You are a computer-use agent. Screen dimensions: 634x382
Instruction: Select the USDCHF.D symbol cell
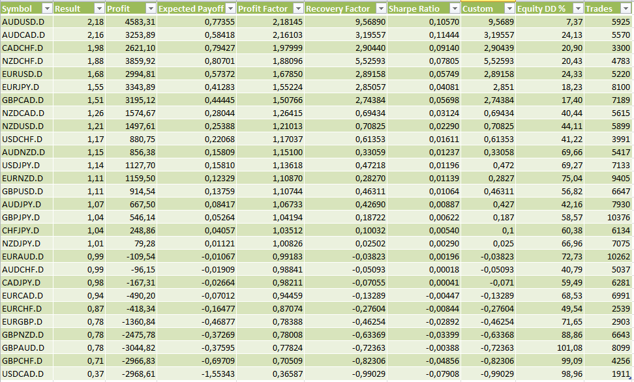point(27,139)
